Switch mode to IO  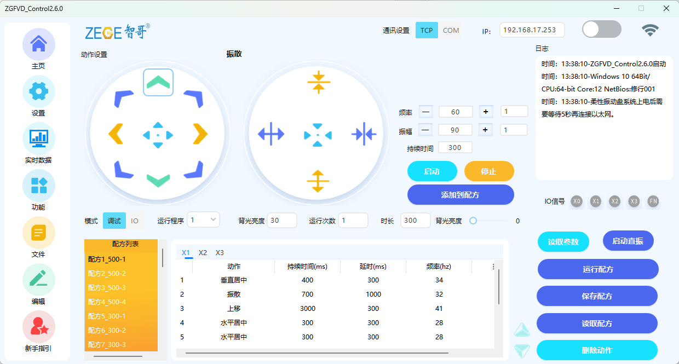[135, 221]
